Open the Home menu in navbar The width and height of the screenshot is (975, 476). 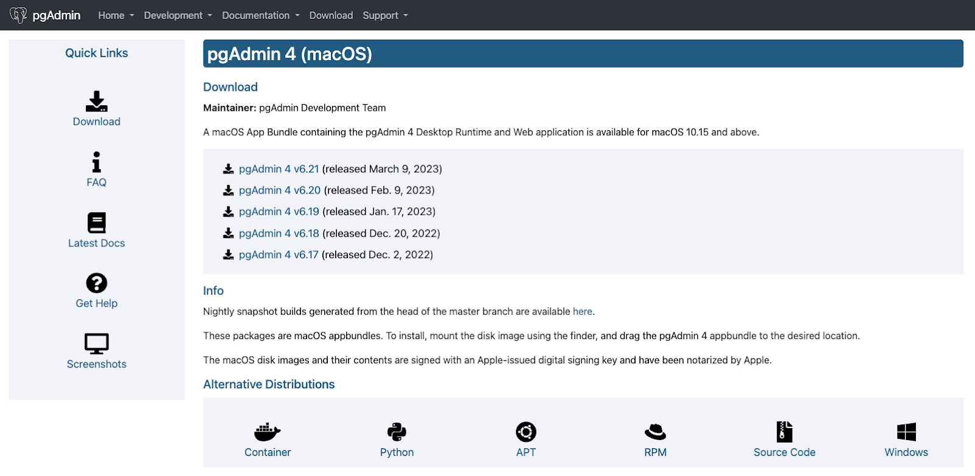pos(116,15)
